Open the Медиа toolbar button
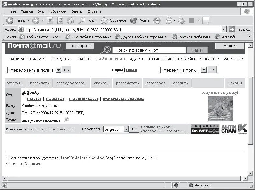The image size is (255, 190). point(140,20)
